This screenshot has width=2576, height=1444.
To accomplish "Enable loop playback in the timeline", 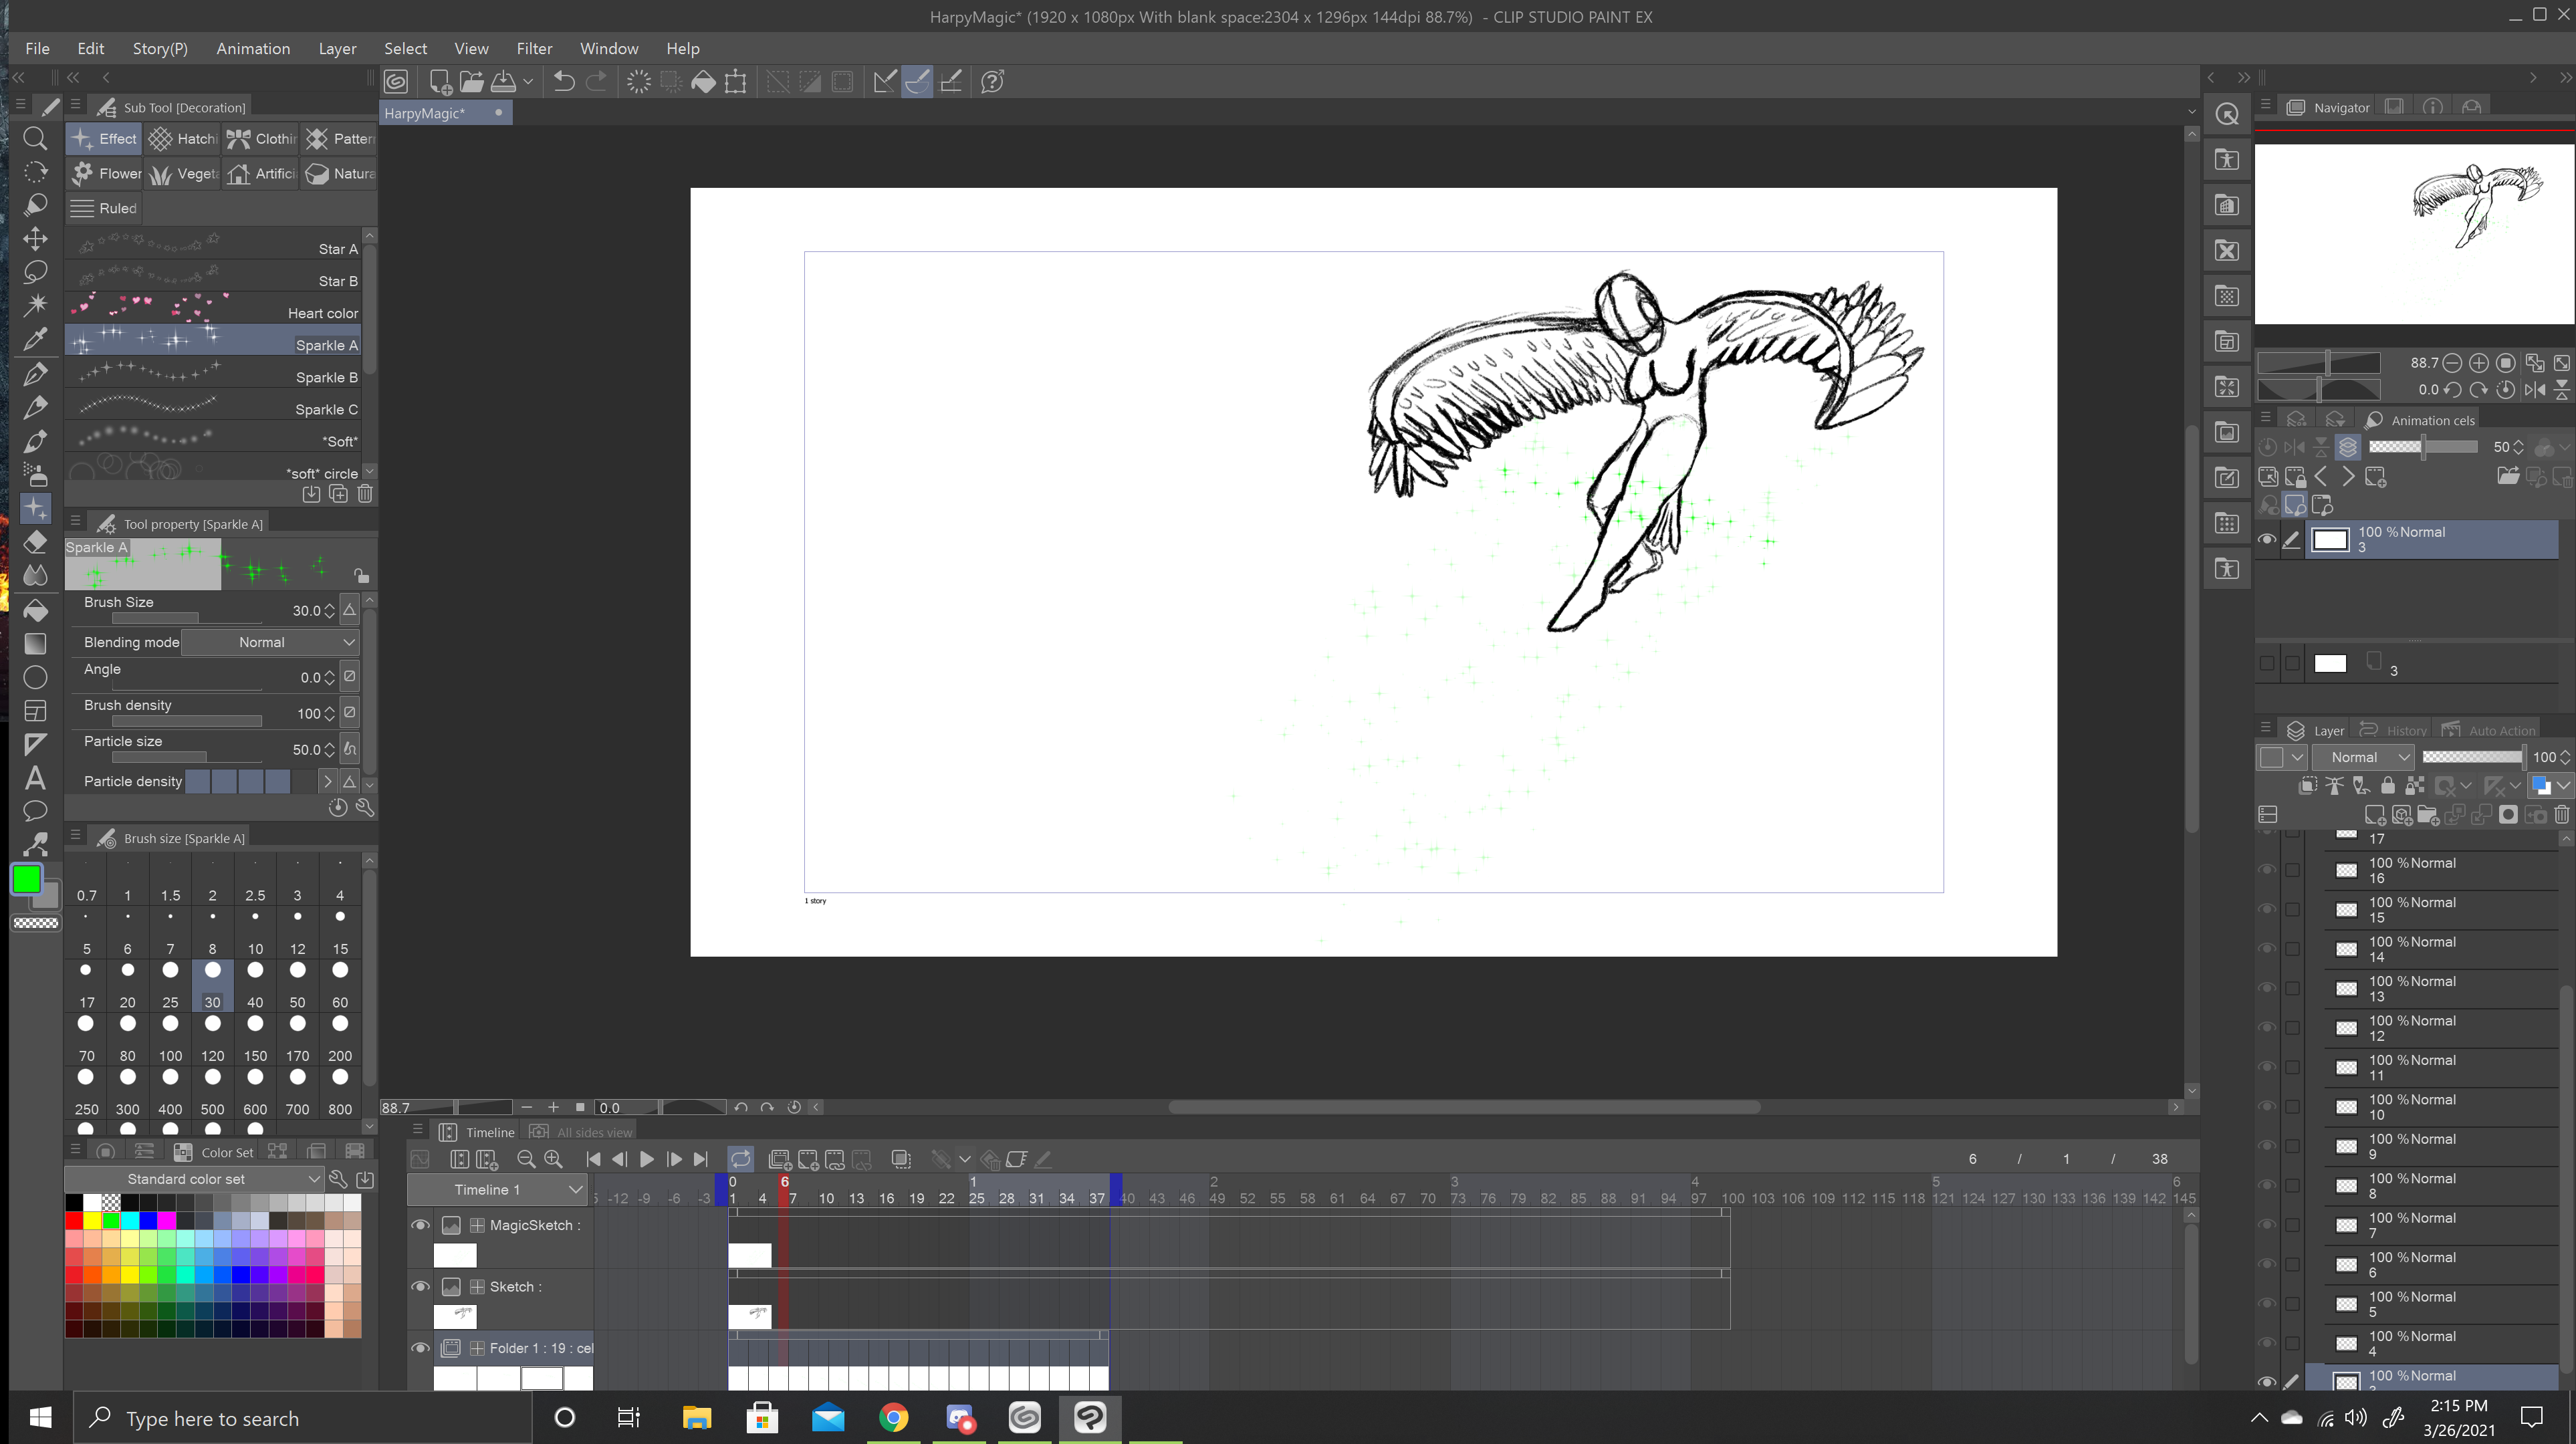I will pos(741,1159).
